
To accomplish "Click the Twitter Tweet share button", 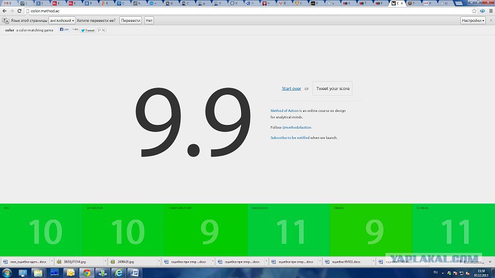I will (x=88, y=30).
